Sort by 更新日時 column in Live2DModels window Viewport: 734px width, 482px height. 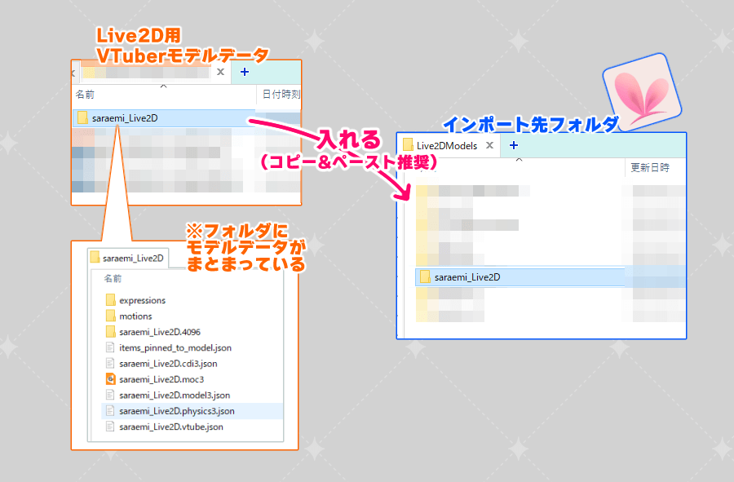coord(650,167)
